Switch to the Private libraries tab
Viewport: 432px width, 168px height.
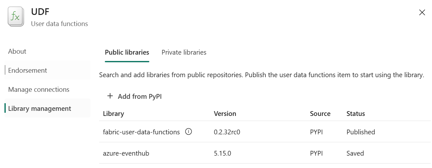point(184,52)
